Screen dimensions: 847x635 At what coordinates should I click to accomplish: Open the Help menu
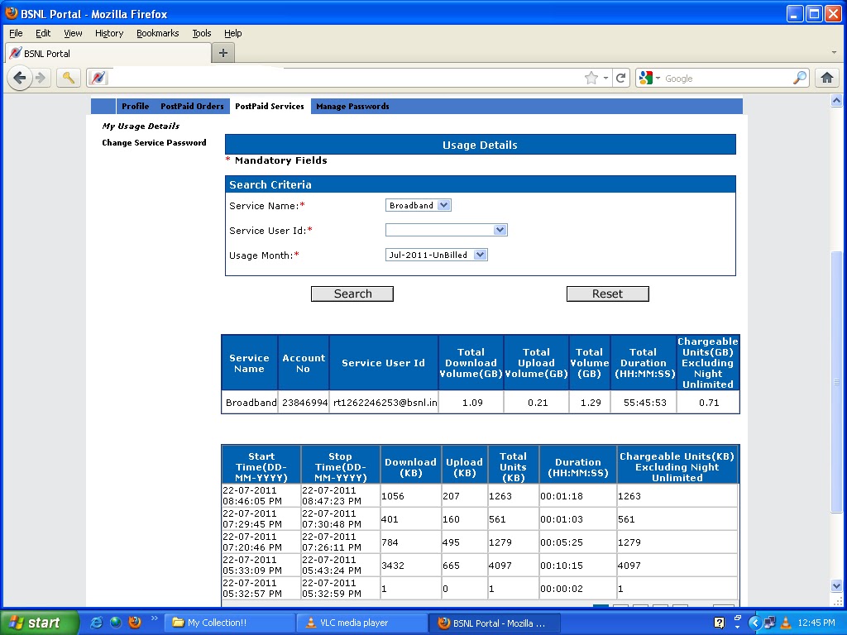[x=232, y=33]
